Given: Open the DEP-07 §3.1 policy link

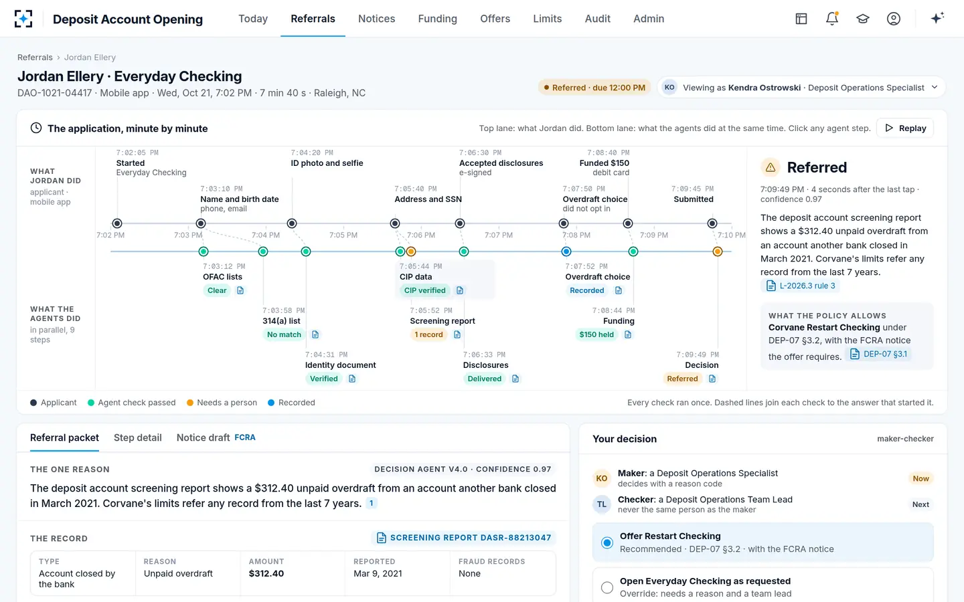Looking at the screenshot, I should pyautogui.click(x=878, y=354).
